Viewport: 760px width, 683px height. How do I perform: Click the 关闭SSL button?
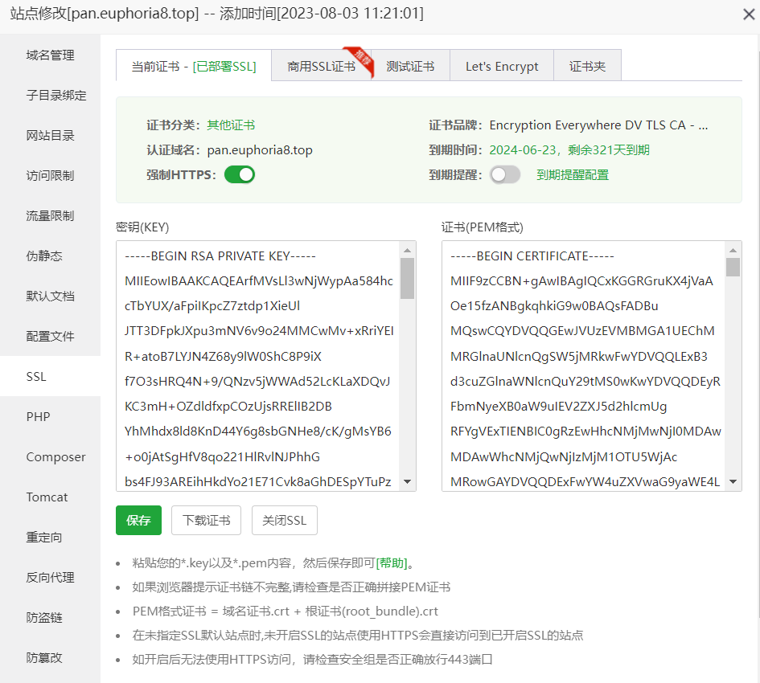coord(285,521)
